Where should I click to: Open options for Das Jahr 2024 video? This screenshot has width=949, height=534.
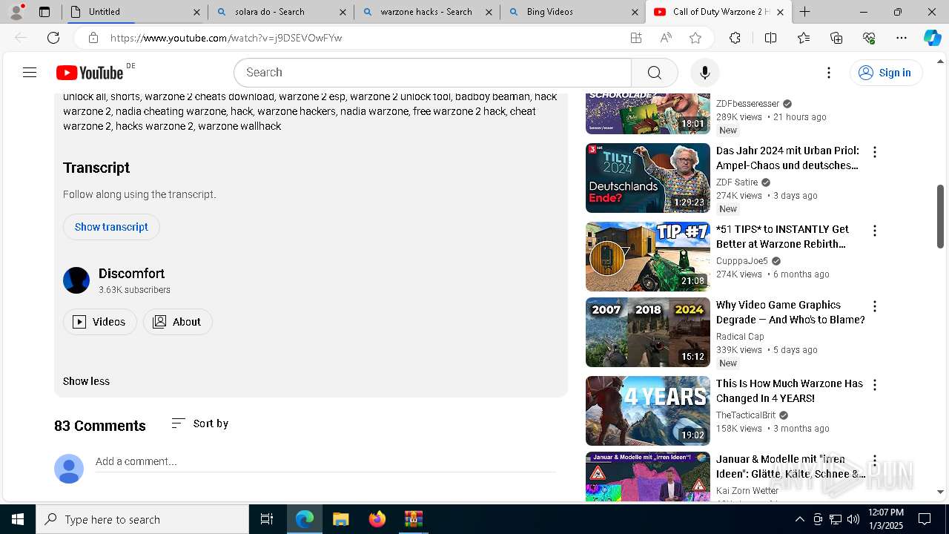[x=875, y=152]
